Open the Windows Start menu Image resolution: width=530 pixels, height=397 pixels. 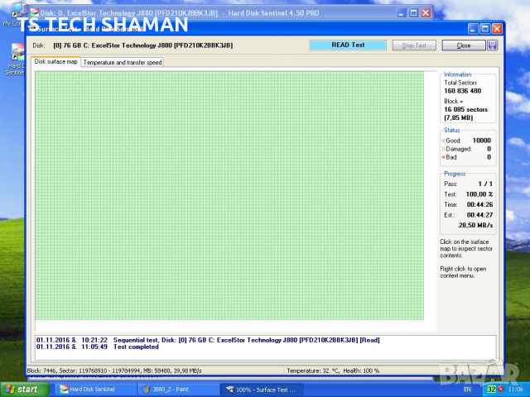(22, 389)
